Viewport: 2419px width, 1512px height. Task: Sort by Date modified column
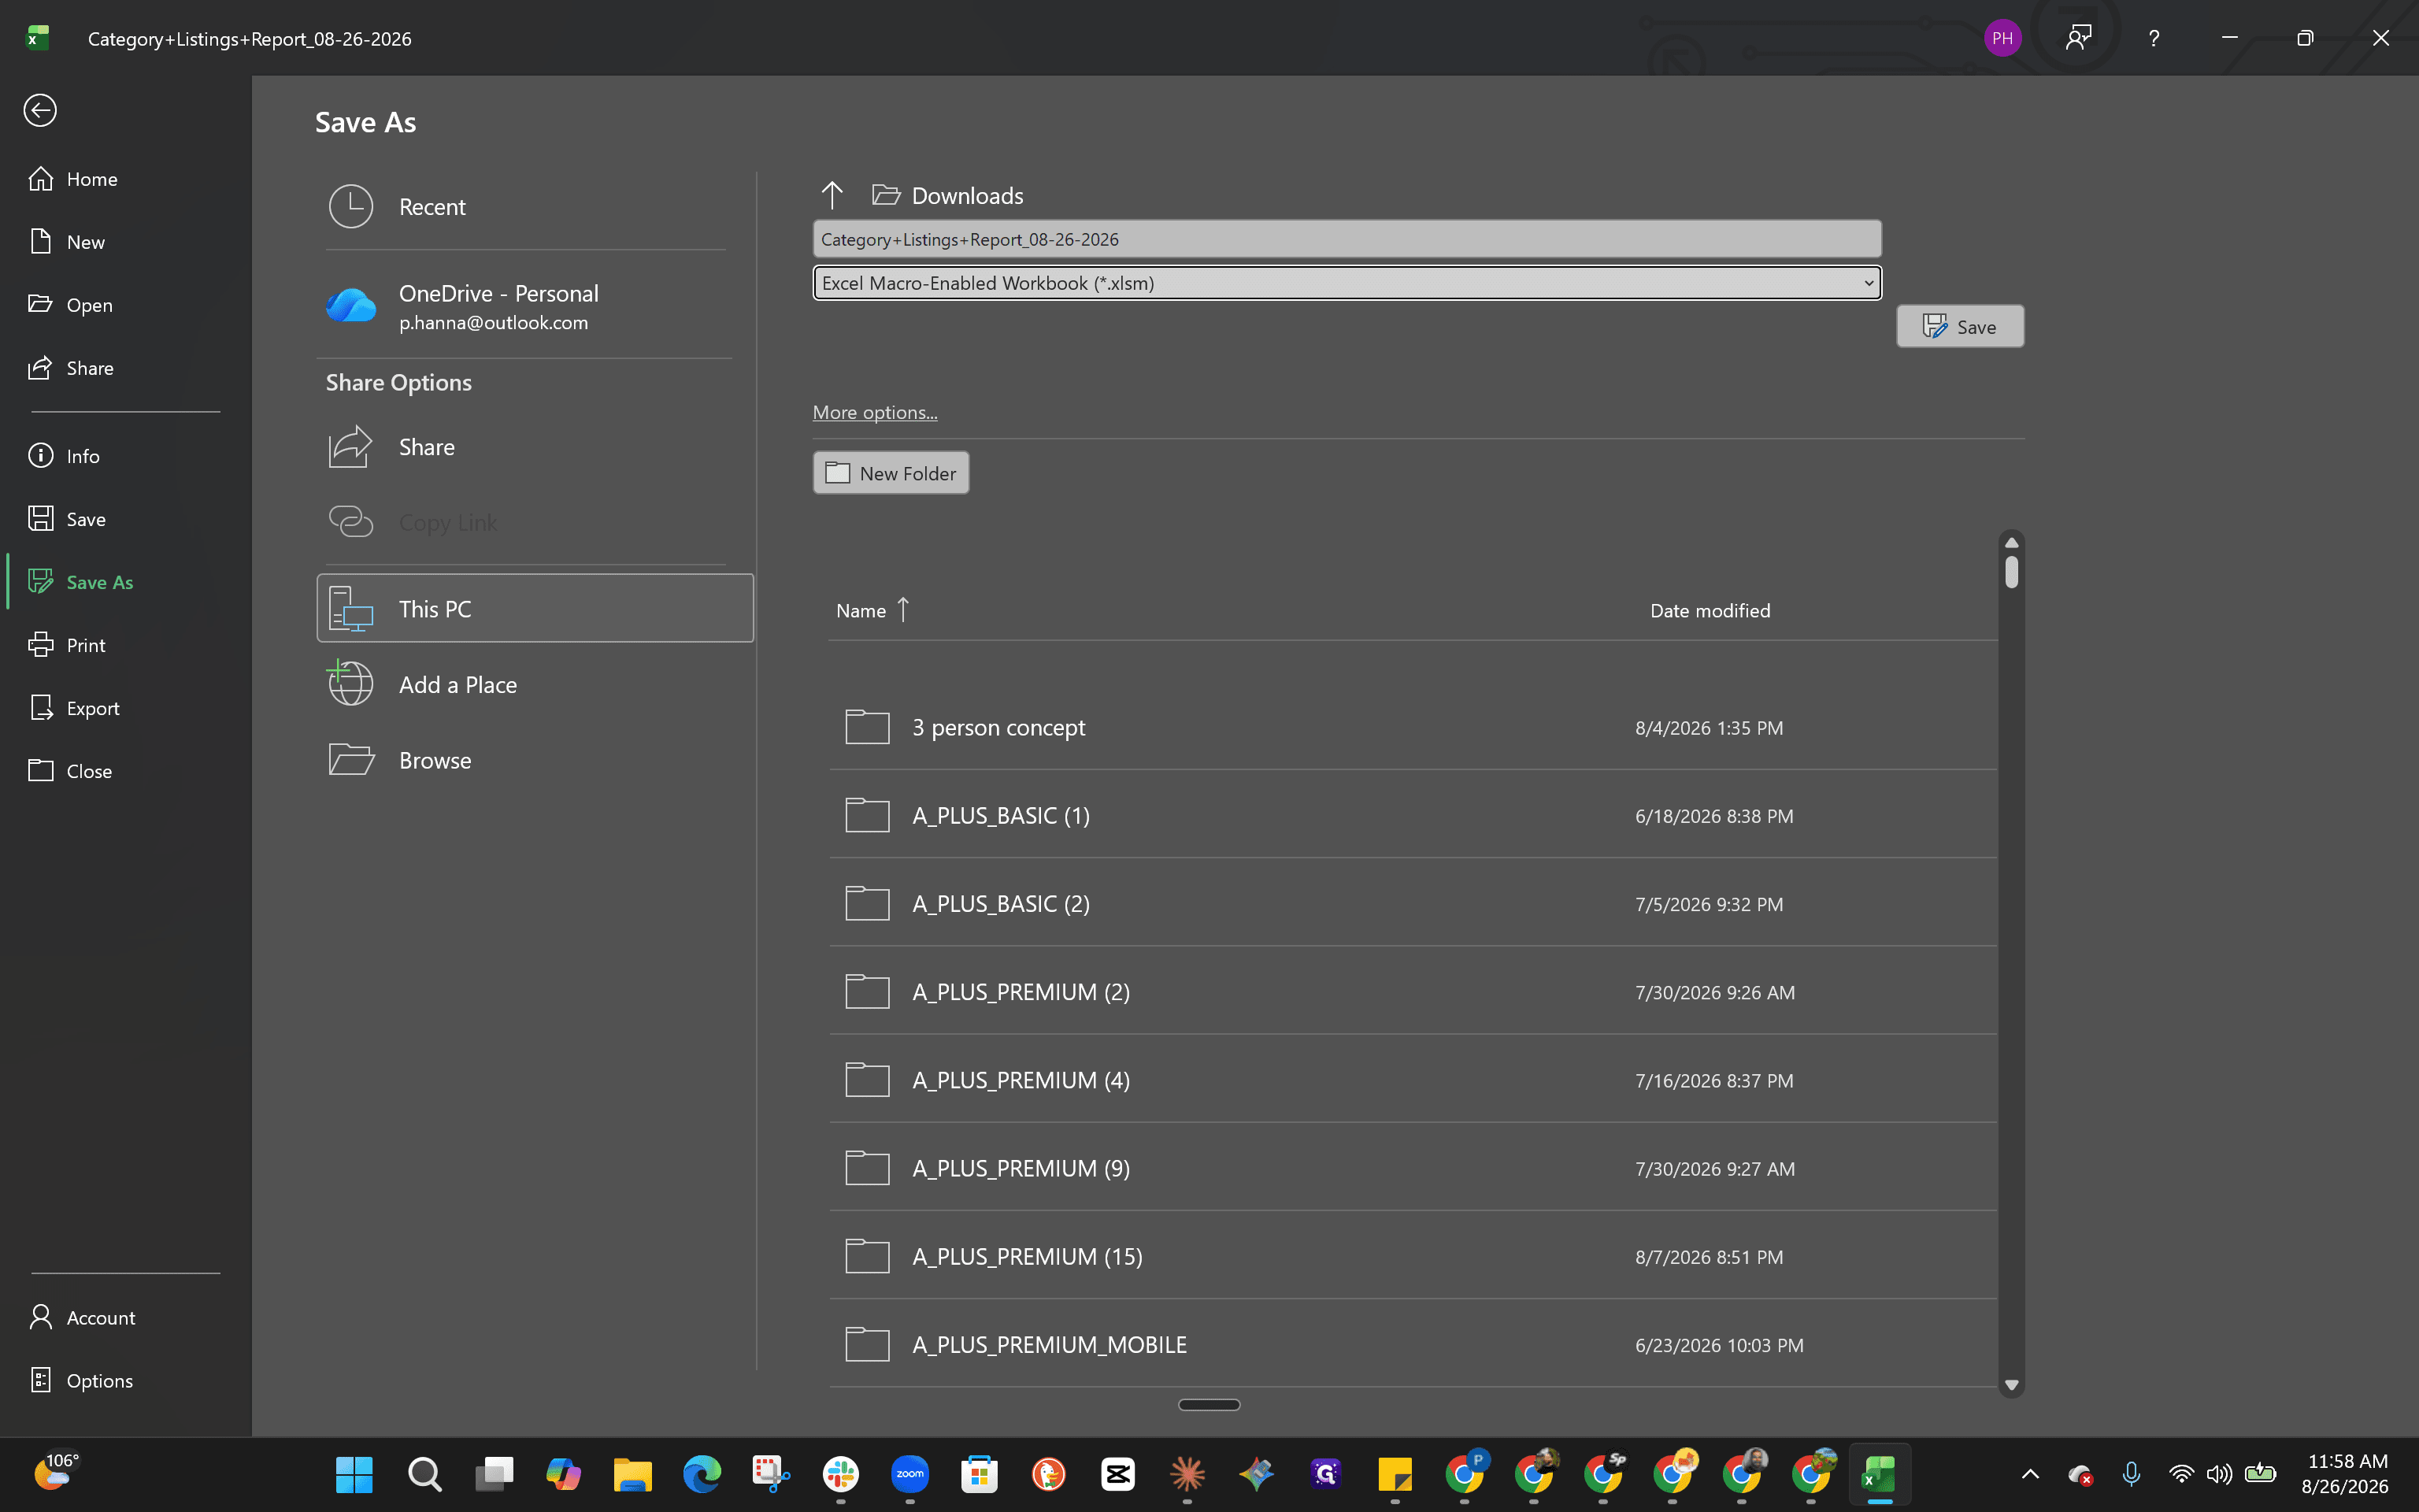click(x=1710, y=610)
